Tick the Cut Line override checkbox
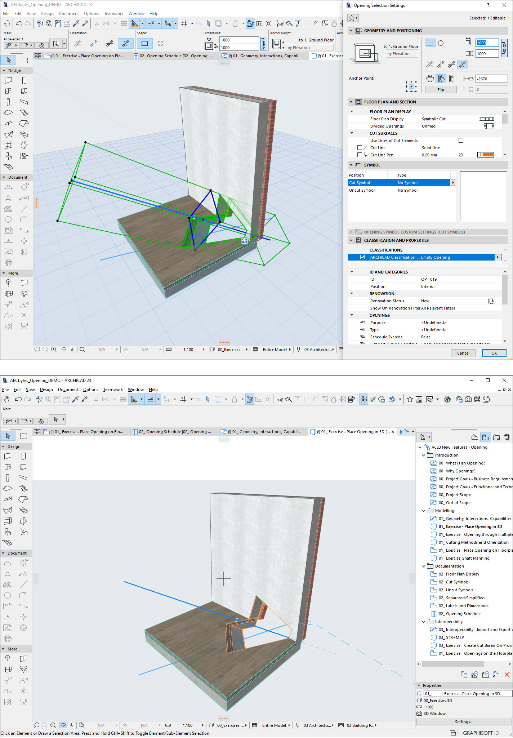Viewport: 513px width, 738px height. (360, 148)
